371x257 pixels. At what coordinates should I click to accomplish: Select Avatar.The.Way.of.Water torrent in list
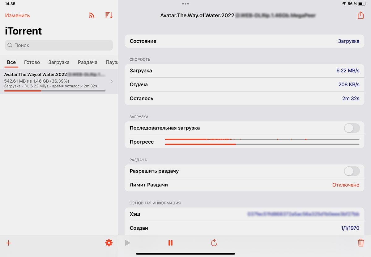click(x=59, y=81)
